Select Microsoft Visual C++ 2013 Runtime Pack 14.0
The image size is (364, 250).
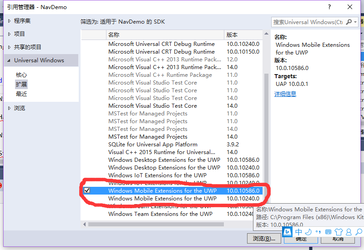[172, 67]
